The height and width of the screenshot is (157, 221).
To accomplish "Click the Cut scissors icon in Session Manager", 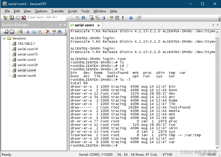I will [28, 32].
